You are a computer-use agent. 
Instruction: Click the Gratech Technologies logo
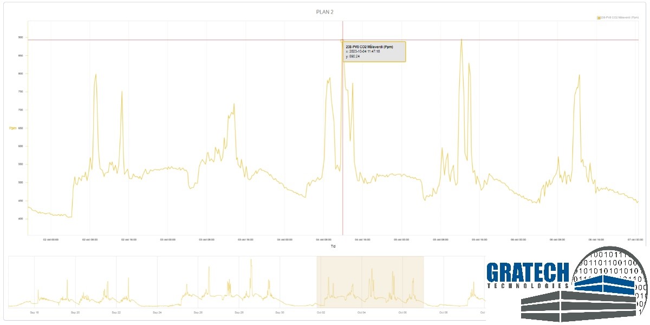pos(569,284)
